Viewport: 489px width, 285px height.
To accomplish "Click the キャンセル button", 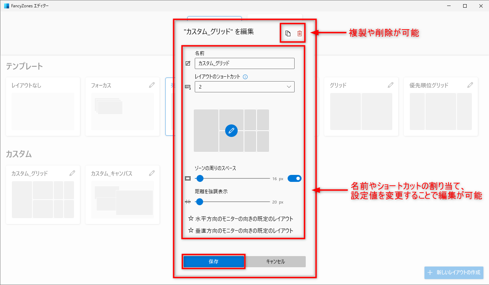I will click(x=275, y=261).
